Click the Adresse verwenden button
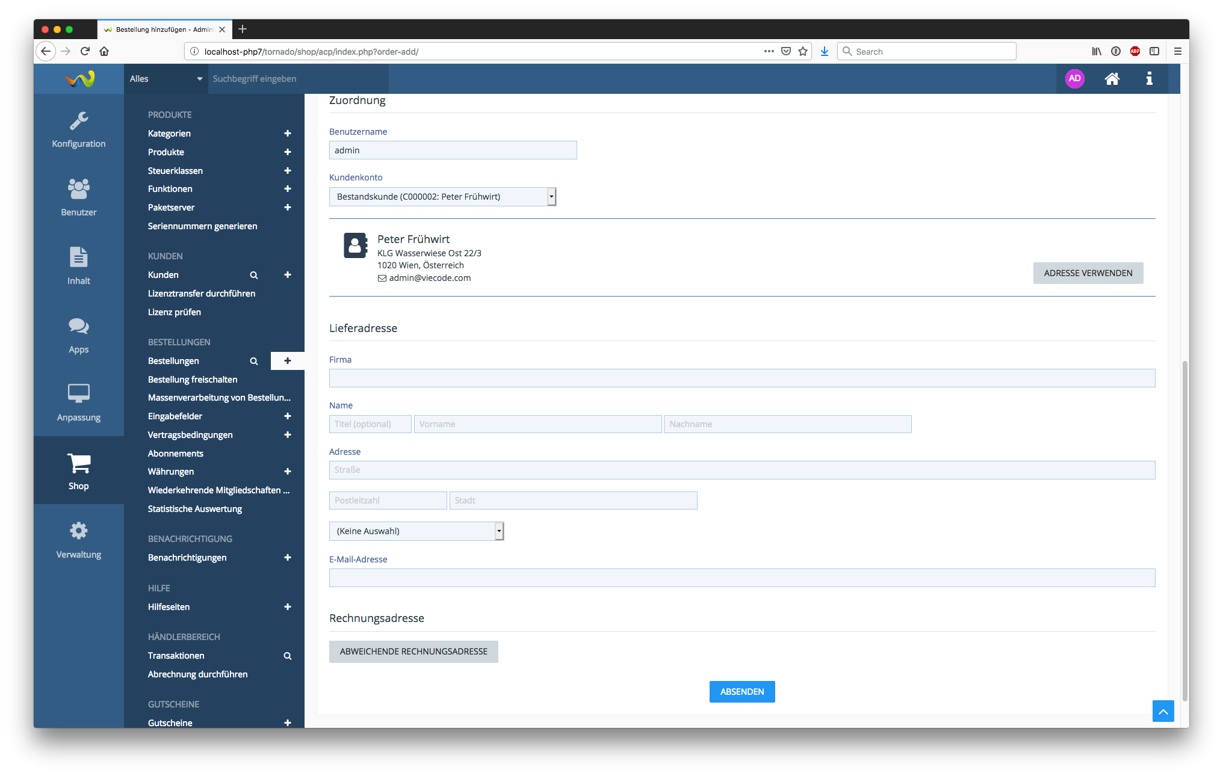Image resolution: width=1223 pixels, height=776 pixels. [1088, 273]
